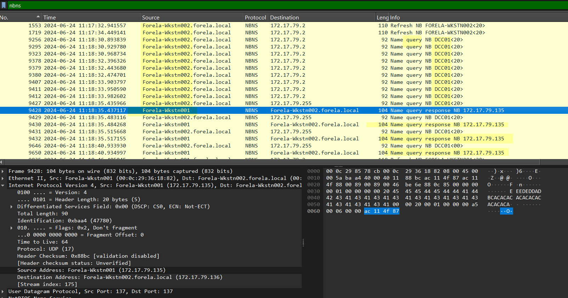Image resolution: width=568 pixels, height=298 pixels.
Task: Click the No. column sort arrow
Action: pos(38,17)
